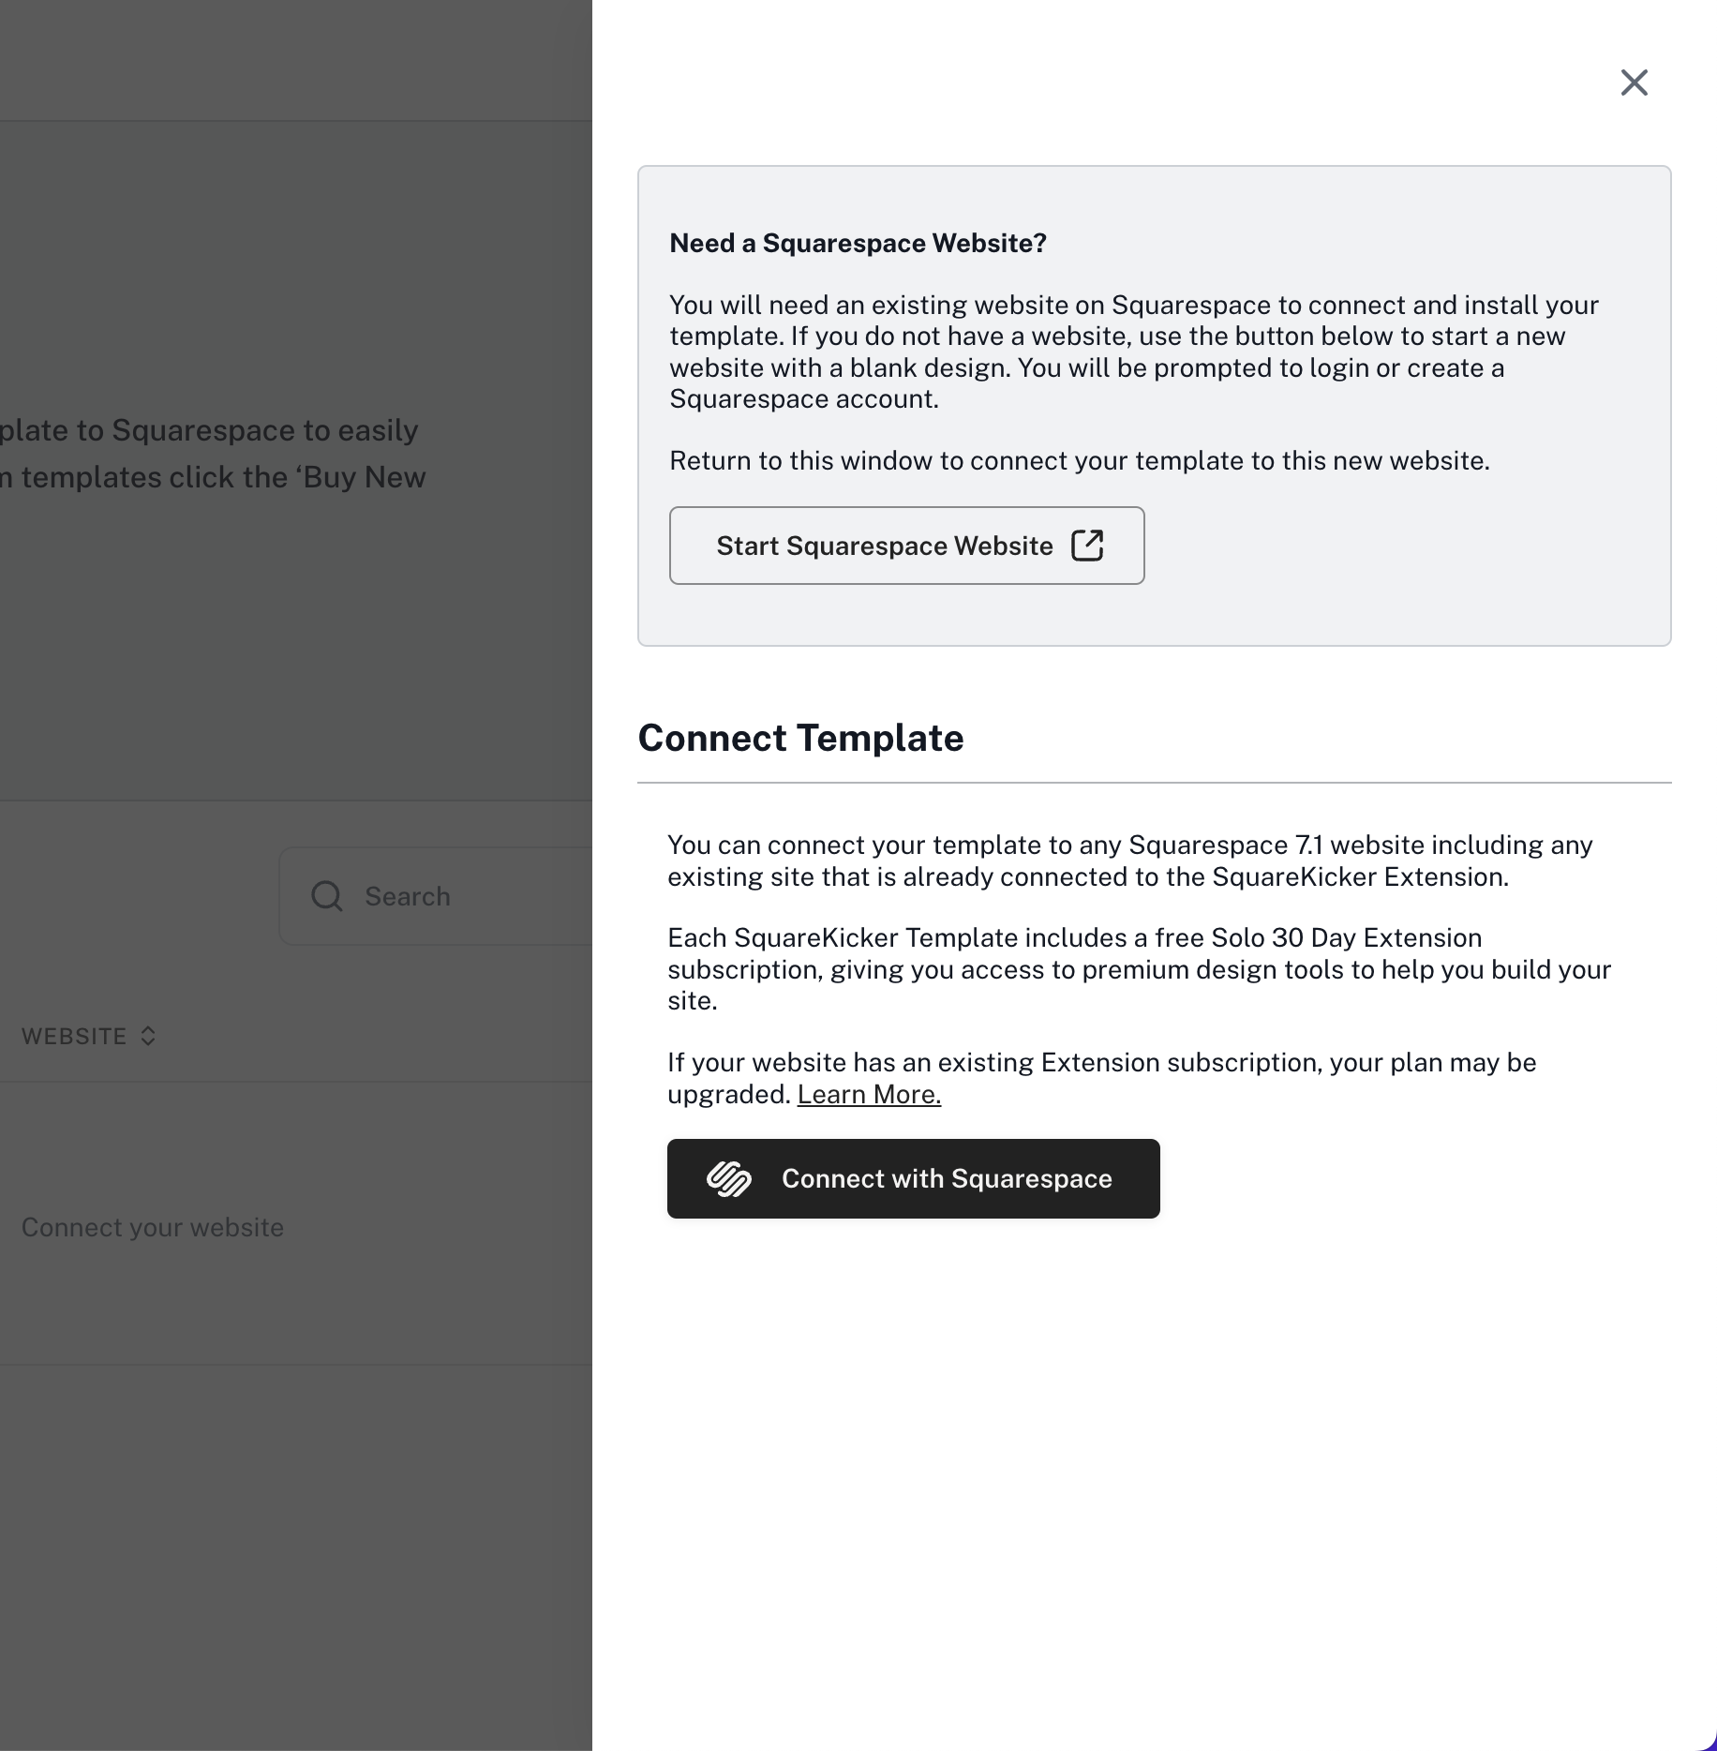Click the existing Extension subscription sentence
The width and height of the screenshot is (1717, 1751).
[x=1101, y=1078]
